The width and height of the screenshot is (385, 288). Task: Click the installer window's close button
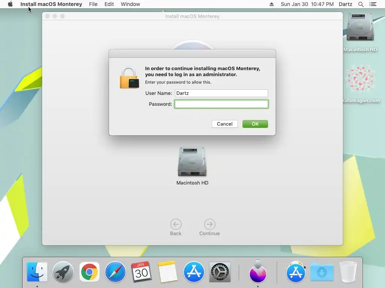tap(48, 16)
